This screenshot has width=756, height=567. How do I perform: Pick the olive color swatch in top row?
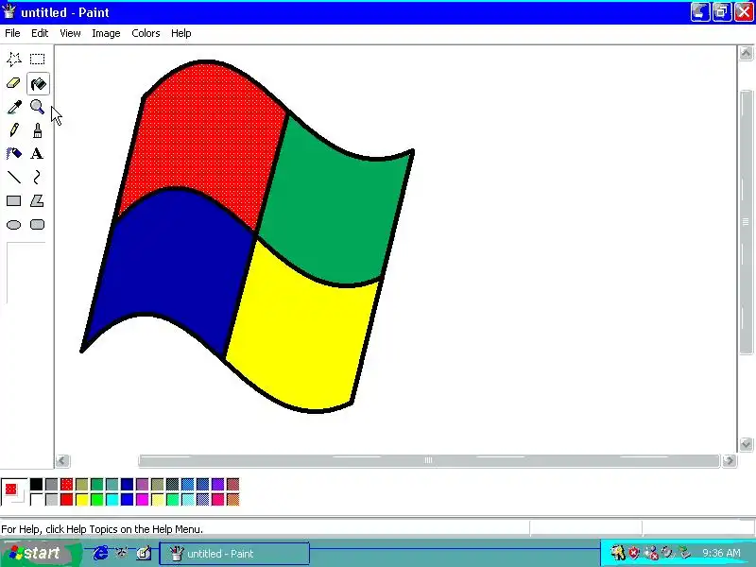82,484
